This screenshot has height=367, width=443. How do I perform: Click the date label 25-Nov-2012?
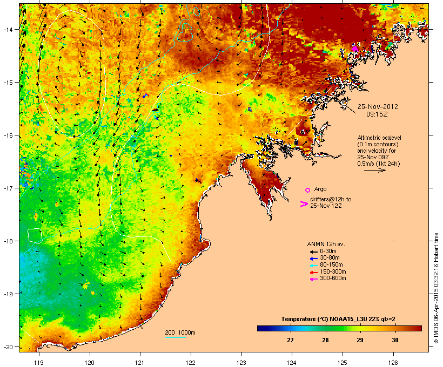pos(378,107)
